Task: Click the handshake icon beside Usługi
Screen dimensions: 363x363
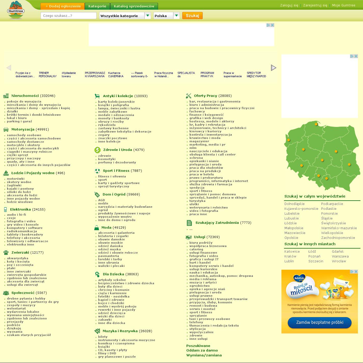Action: (188, 237)
